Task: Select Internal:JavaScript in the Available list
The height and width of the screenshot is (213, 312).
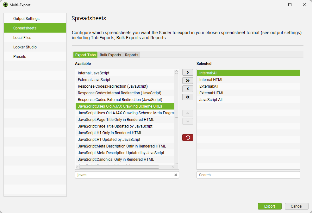Action: pos(94,73)
